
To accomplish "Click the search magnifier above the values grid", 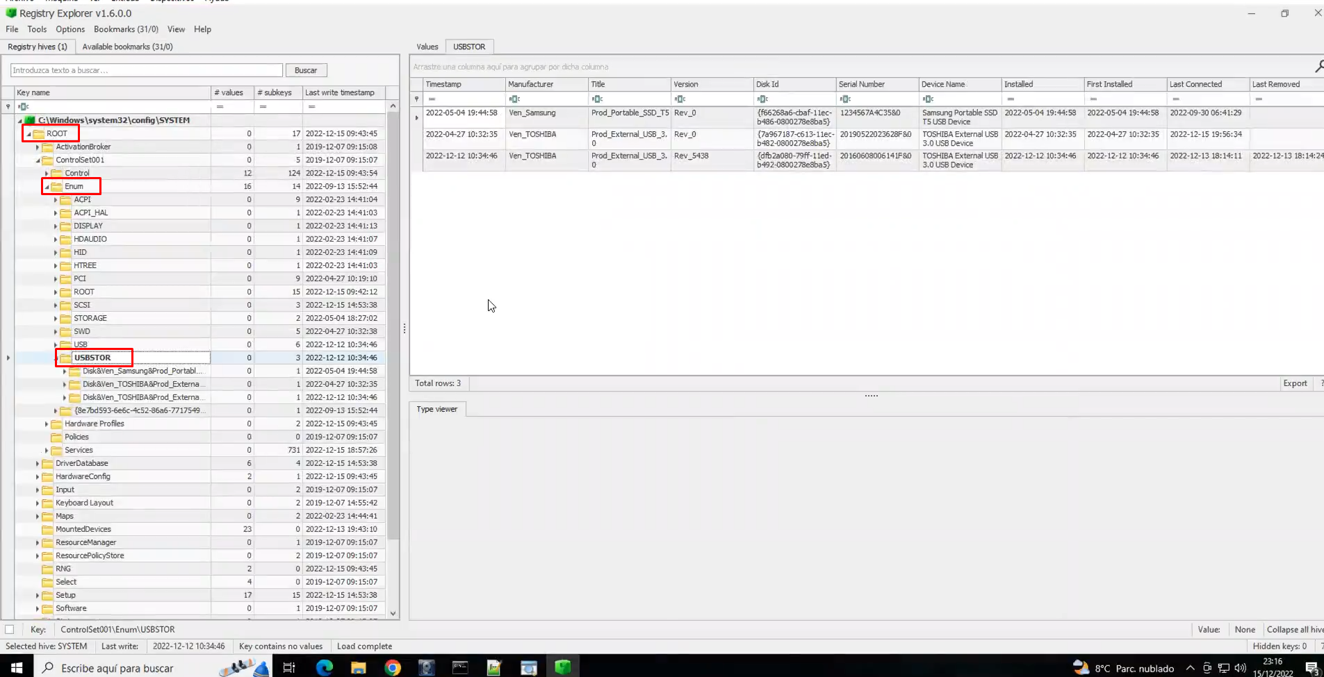I will (x=1318, y=65).
